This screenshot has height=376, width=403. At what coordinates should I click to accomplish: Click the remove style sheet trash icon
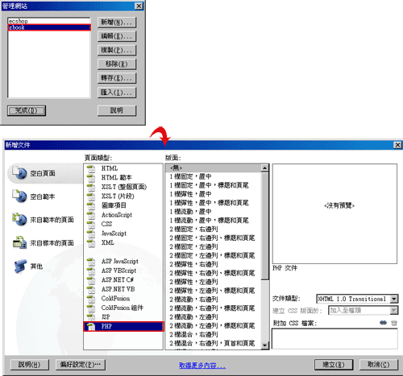(394, 323)
